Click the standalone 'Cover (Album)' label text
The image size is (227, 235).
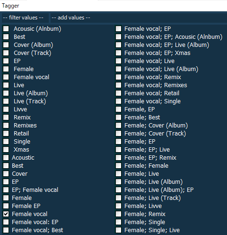click(34, 45)
